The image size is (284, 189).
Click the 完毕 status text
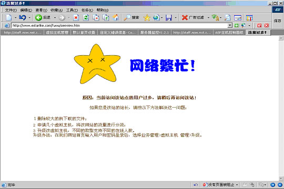pos(11,185)
